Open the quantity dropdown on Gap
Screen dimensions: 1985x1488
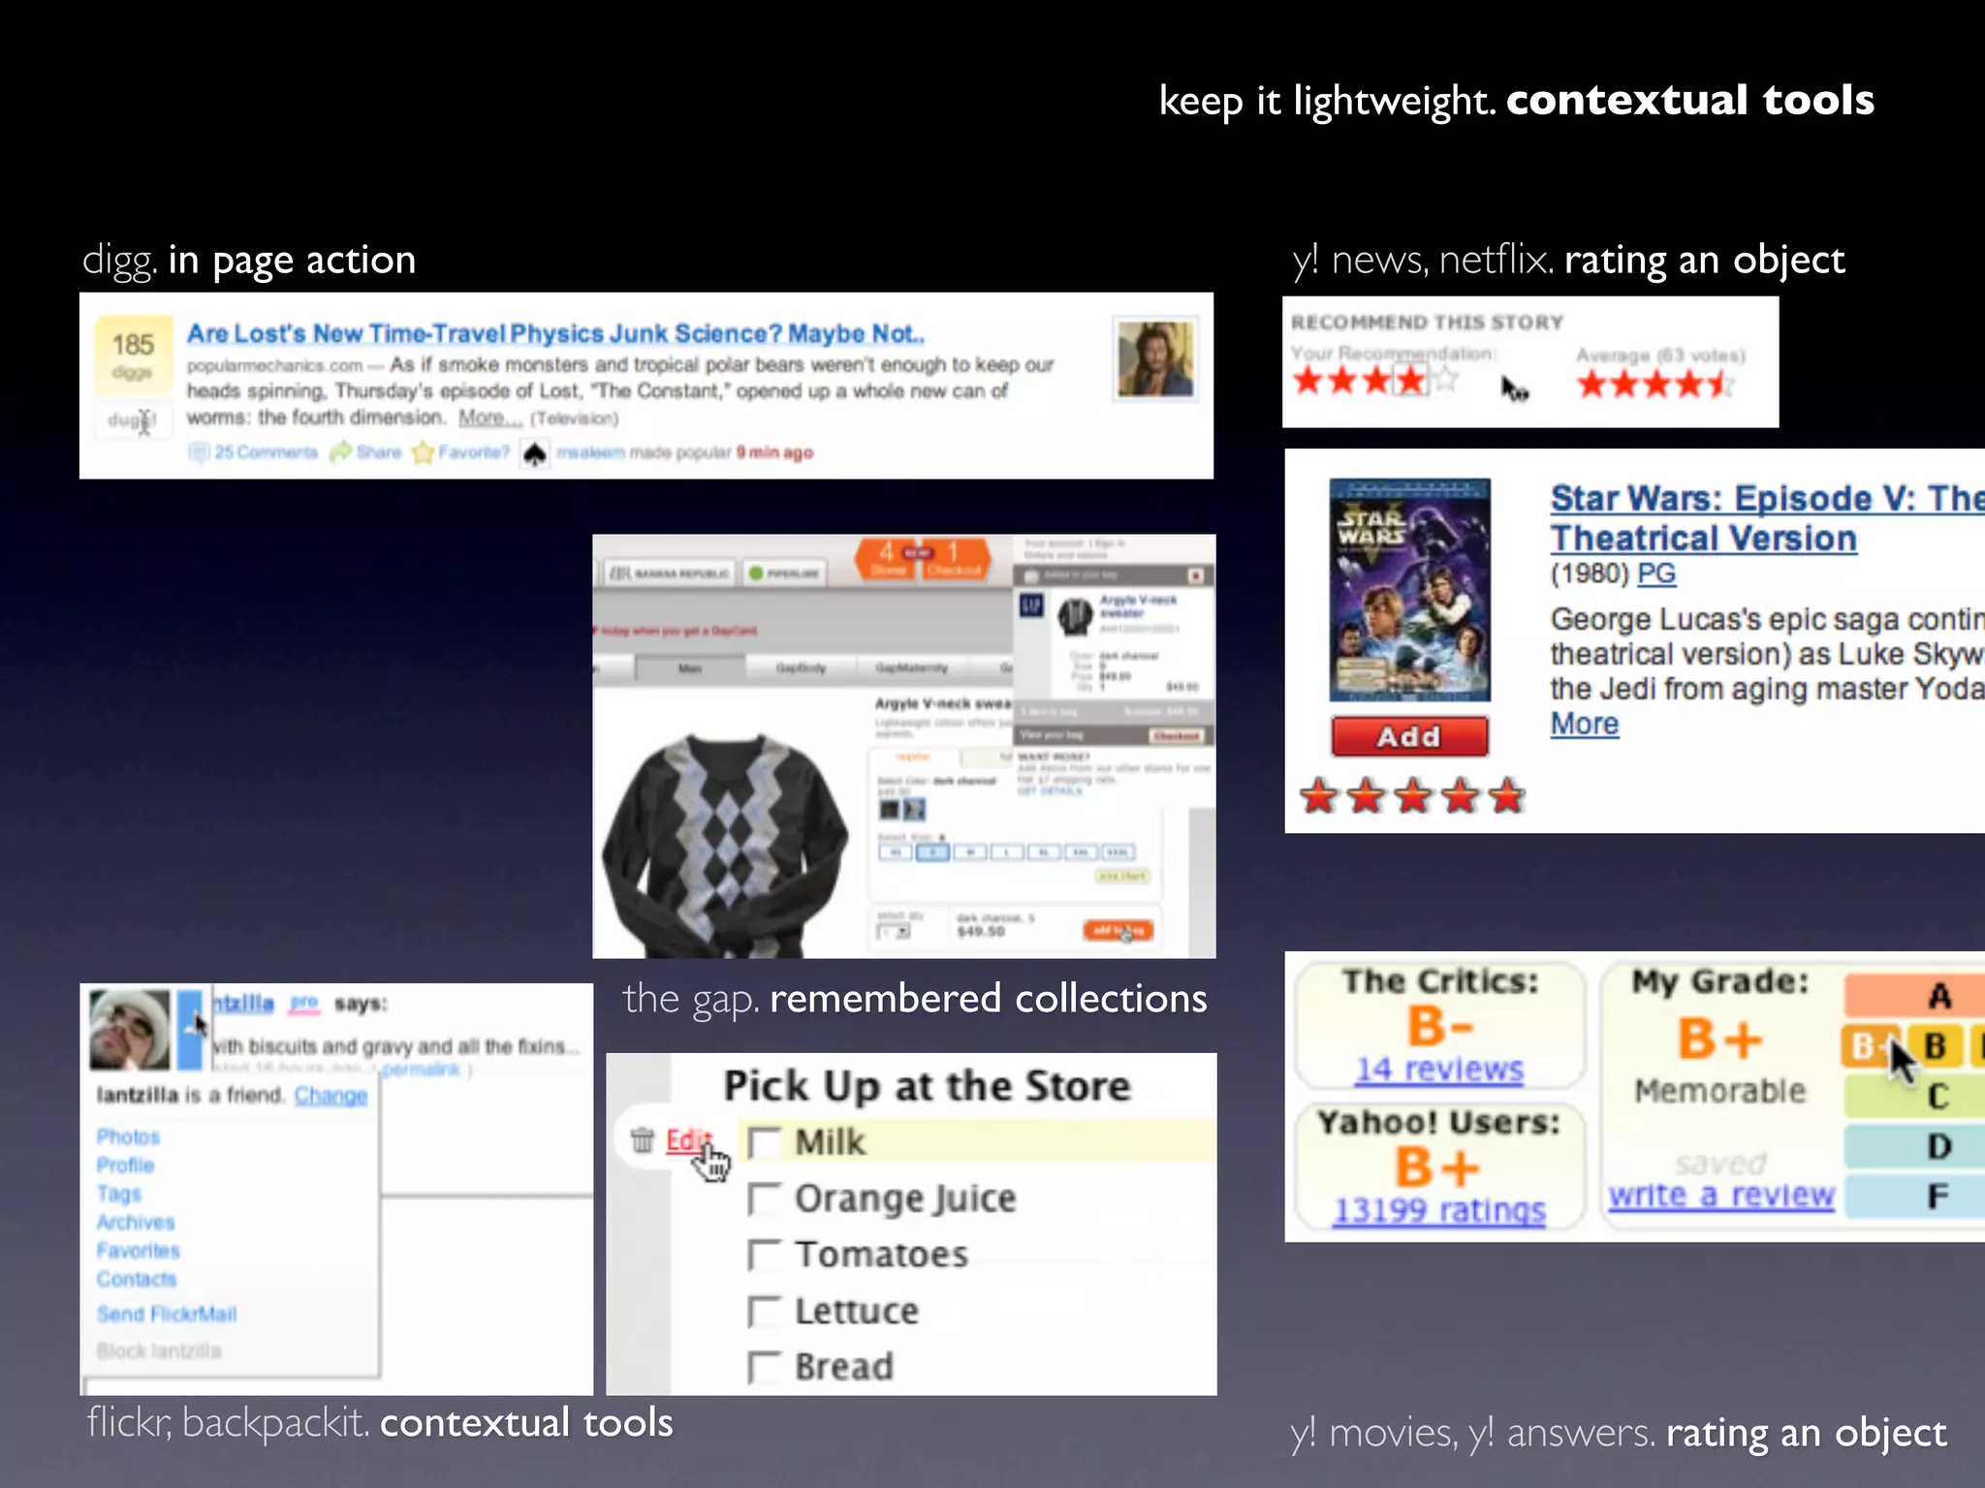tap(894, 932)
